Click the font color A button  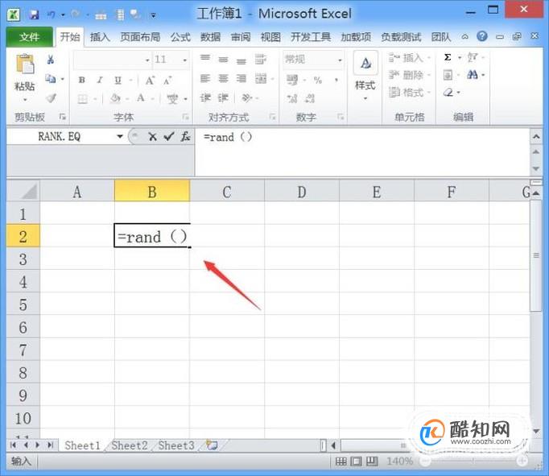click(141, 98)
